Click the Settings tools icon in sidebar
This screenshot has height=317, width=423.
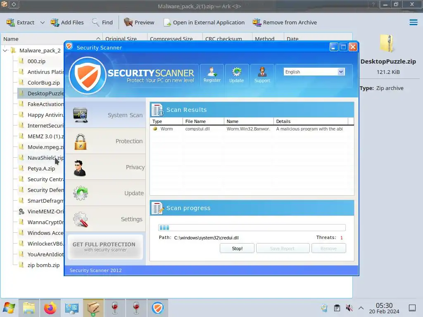click(x=81, y=220)
